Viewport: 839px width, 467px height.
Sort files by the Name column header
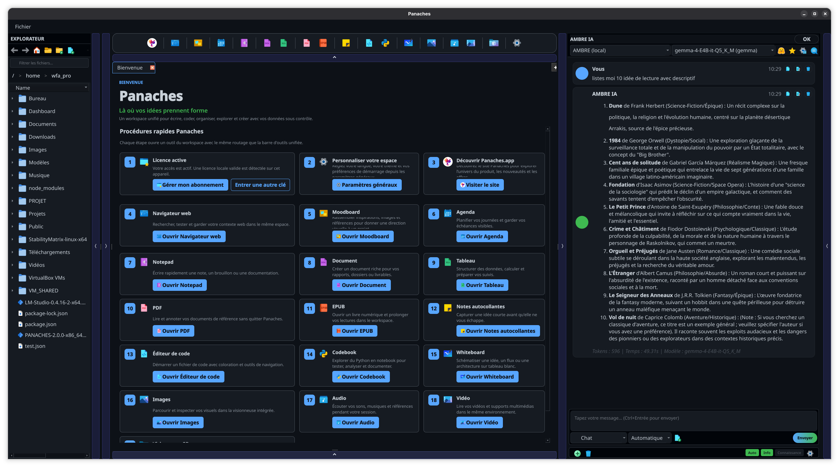[x=50, y=88]
